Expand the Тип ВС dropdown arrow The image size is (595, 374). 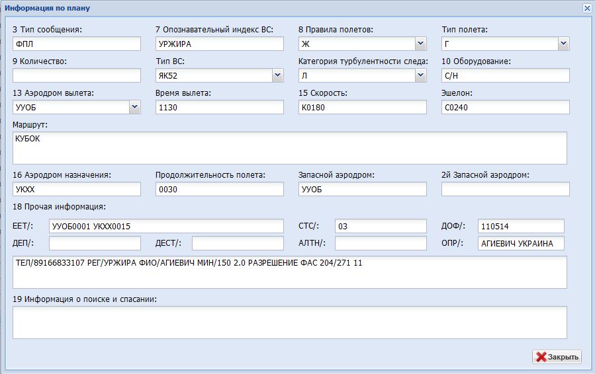click(277, 76)
